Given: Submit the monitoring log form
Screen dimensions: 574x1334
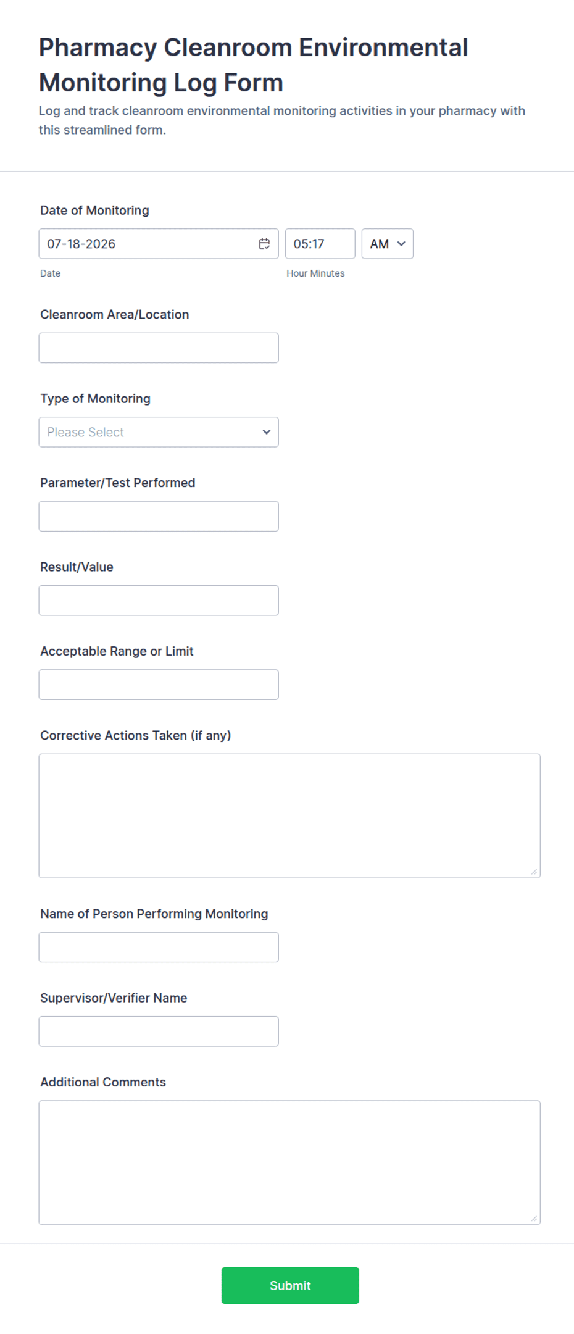Looking at the screenshot, I should point(290,1285).
